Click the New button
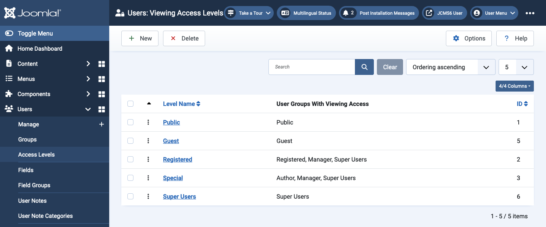Screen dimensions: 546x227 (140, 38)
